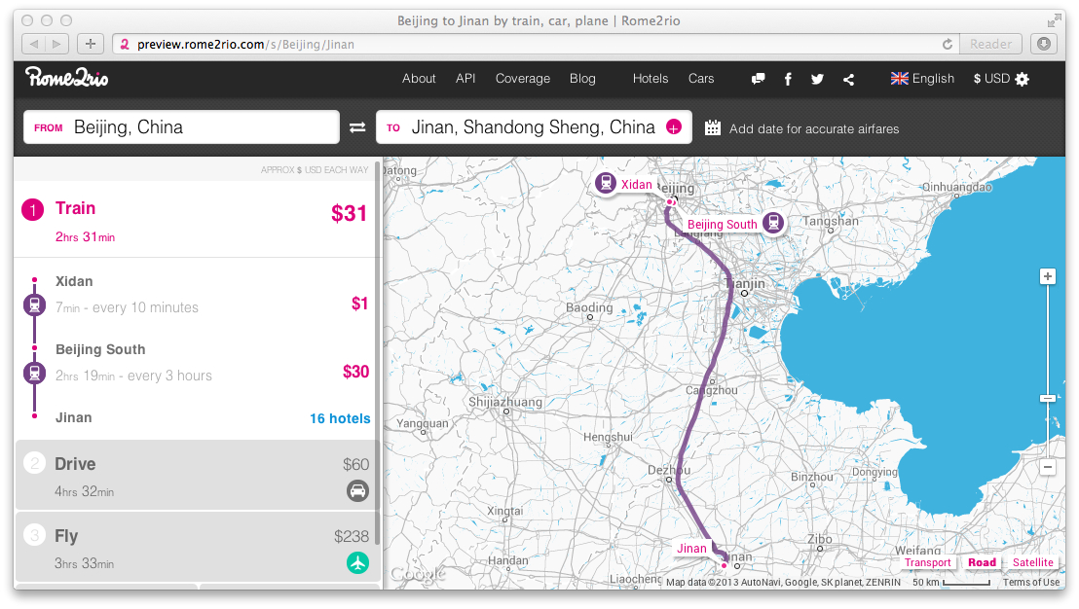Click the number 1 badge beside Train
Image resolution: width=1079 pixels, height=609 pixels.
pos(32,209)
